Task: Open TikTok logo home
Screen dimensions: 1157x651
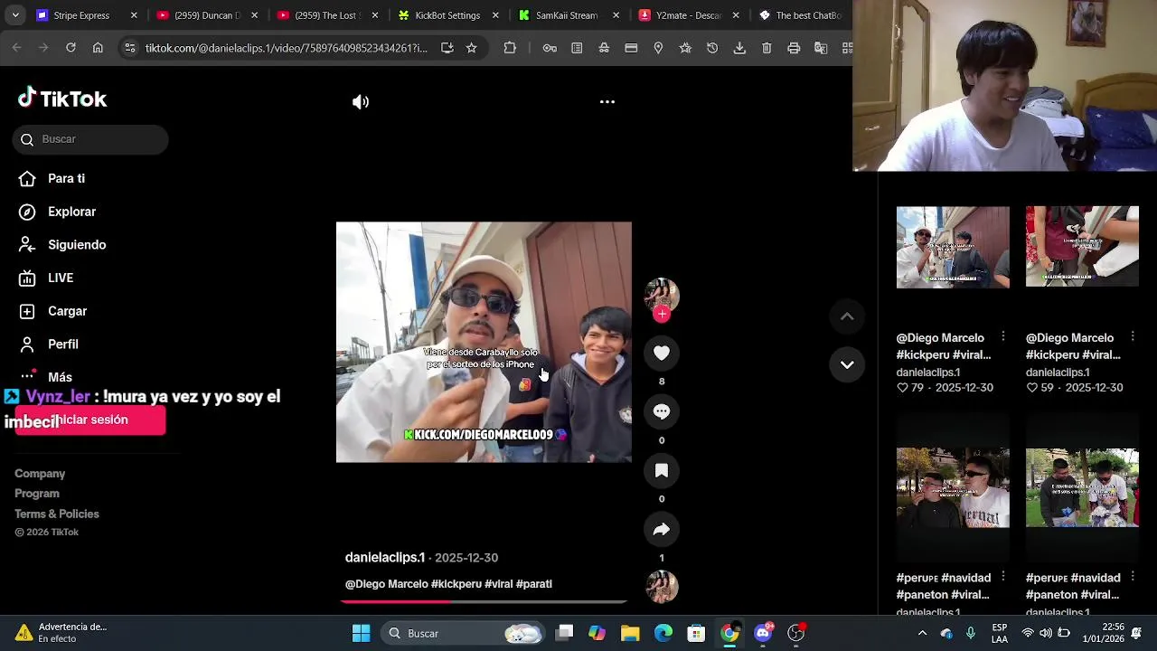Action: (62, 99)
